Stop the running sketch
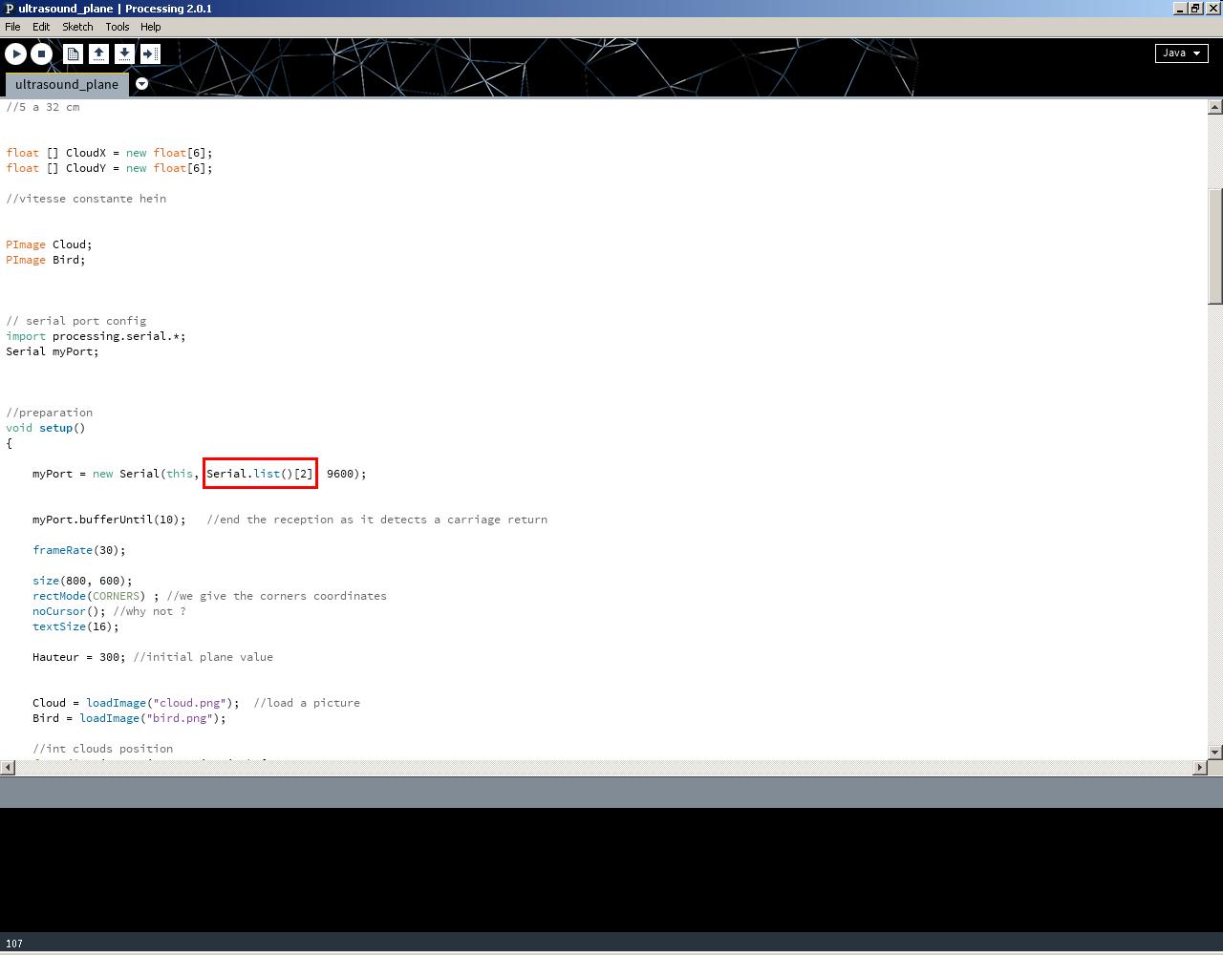 40,53
